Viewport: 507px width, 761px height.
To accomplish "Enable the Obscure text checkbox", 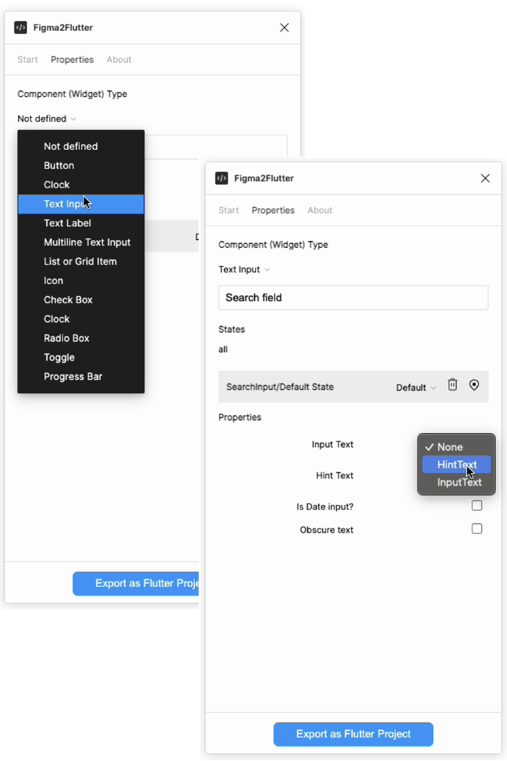I will 477,529.
